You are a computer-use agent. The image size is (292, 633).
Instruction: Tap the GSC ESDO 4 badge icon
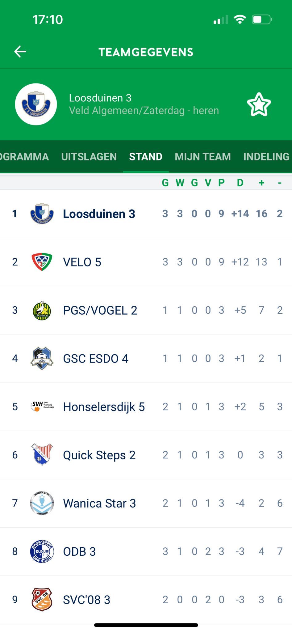42,359
